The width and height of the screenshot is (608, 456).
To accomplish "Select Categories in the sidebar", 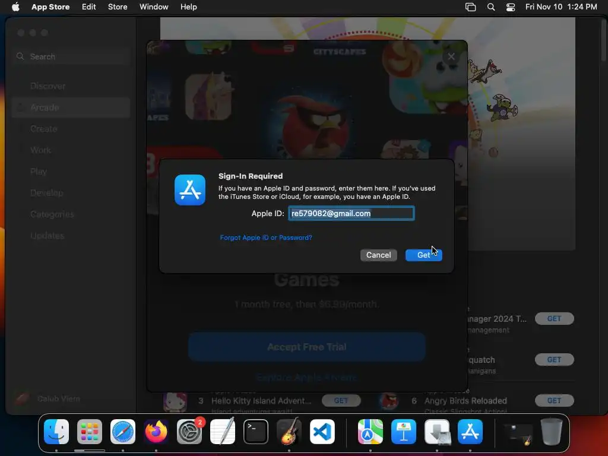I will (71, 214).
